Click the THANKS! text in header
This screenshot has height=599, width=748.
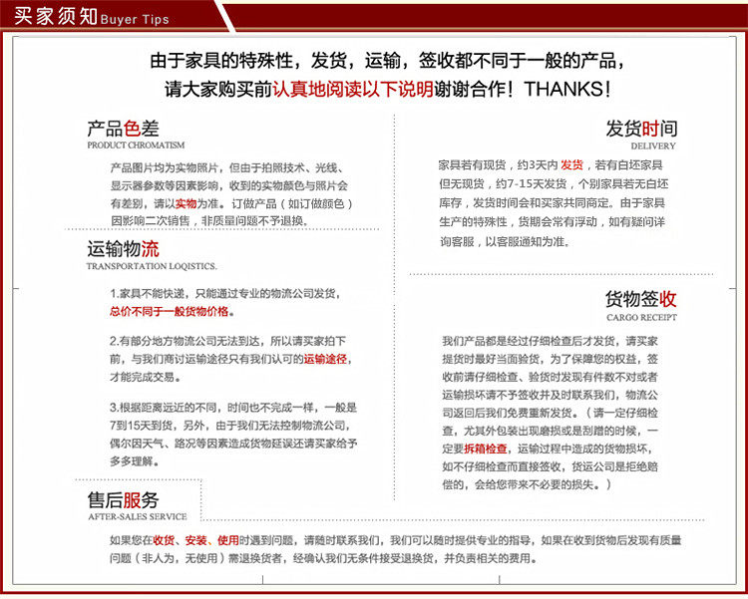coord(567,89)
